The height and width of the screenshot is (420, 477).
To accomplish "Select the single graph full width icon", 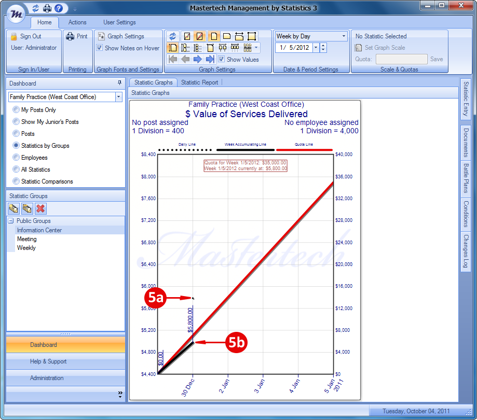I will 210,48.
